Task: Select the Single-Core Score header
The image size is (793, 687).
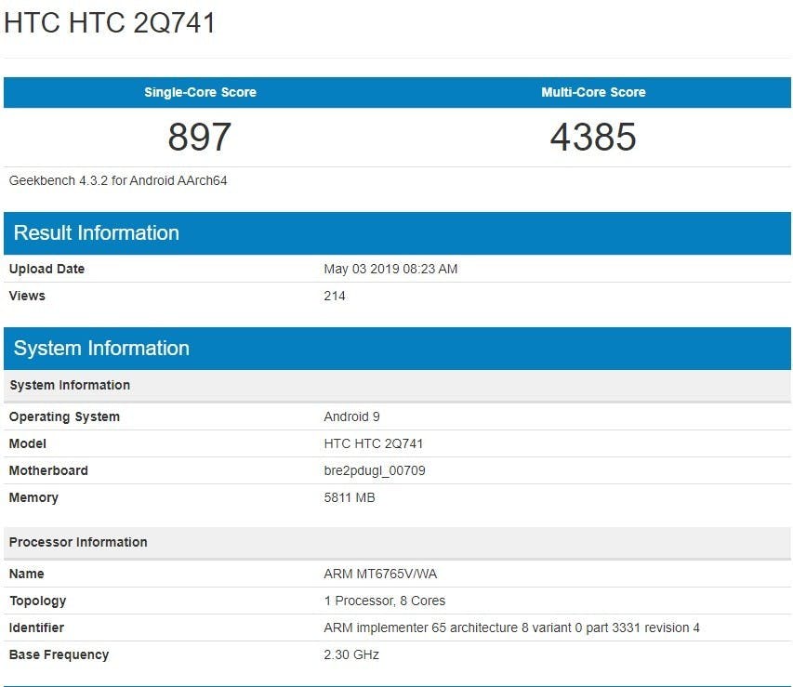Action: point(200,92)
